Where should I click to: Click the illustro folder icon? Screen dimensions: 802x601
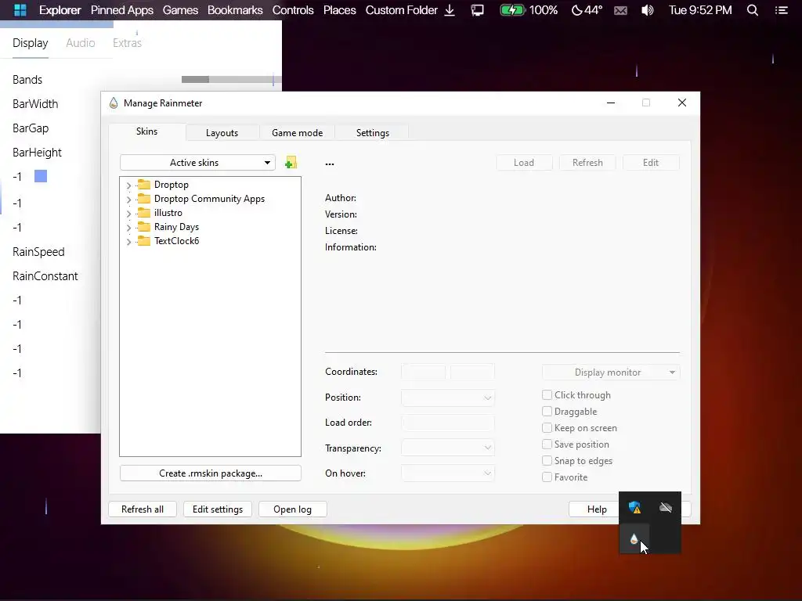pos(144,213)
